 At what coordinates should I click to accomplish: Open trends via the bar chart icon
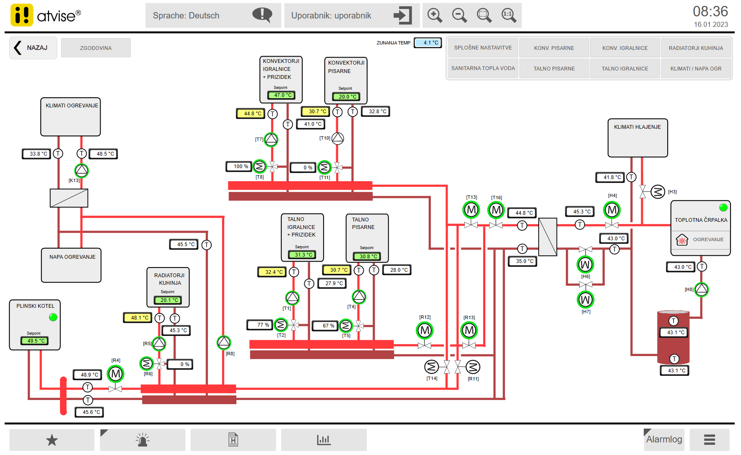pyautogui.click(x=324, y=440)
